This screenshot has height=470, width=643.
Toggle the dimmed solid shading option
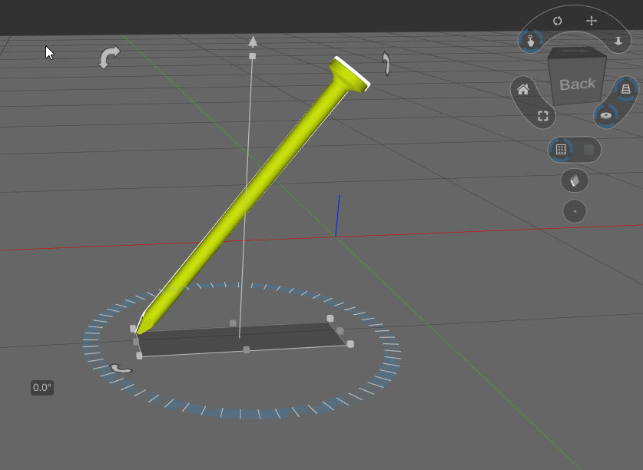click(588, 150)
